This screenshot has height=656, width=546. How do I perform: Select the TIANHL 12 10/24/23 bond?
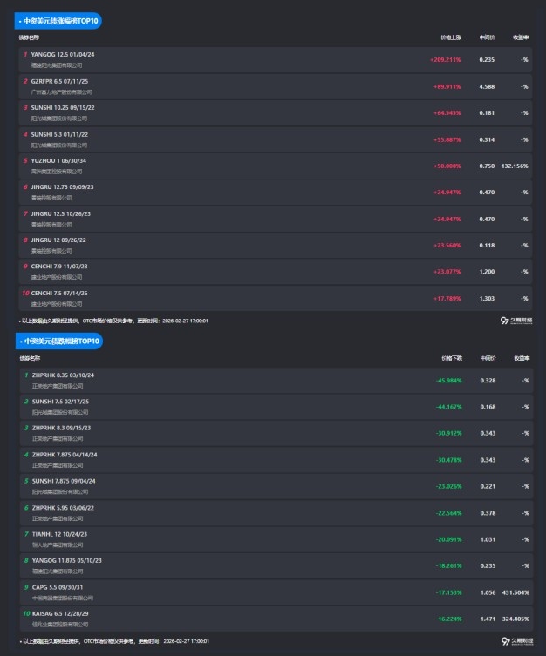click(x=59, y=534)
